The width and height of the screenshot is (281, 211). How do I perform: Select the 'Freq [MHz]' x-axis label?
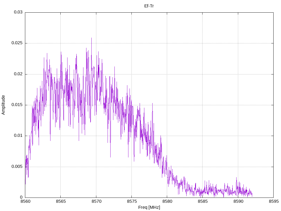149,207
